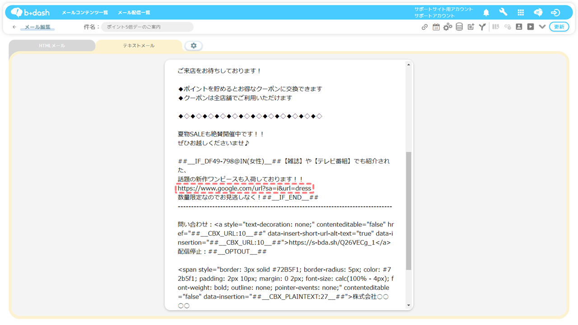Click the line ご来店をお待ちしております！
The width and height of the screenshot is (578, 325).
pyautogui.click(x=219, y=71)
